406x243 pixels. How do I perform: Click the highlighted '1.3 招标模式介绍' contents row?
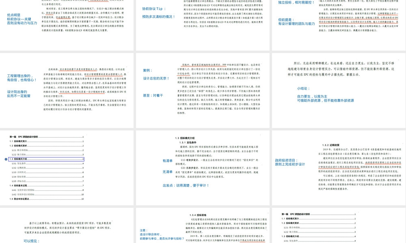click(x=46, y=159)
